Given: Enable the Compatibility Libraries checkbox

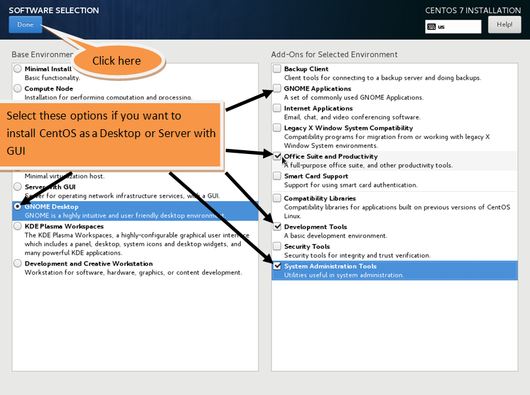Looking at the screenshot, I should tap(277, 198).
